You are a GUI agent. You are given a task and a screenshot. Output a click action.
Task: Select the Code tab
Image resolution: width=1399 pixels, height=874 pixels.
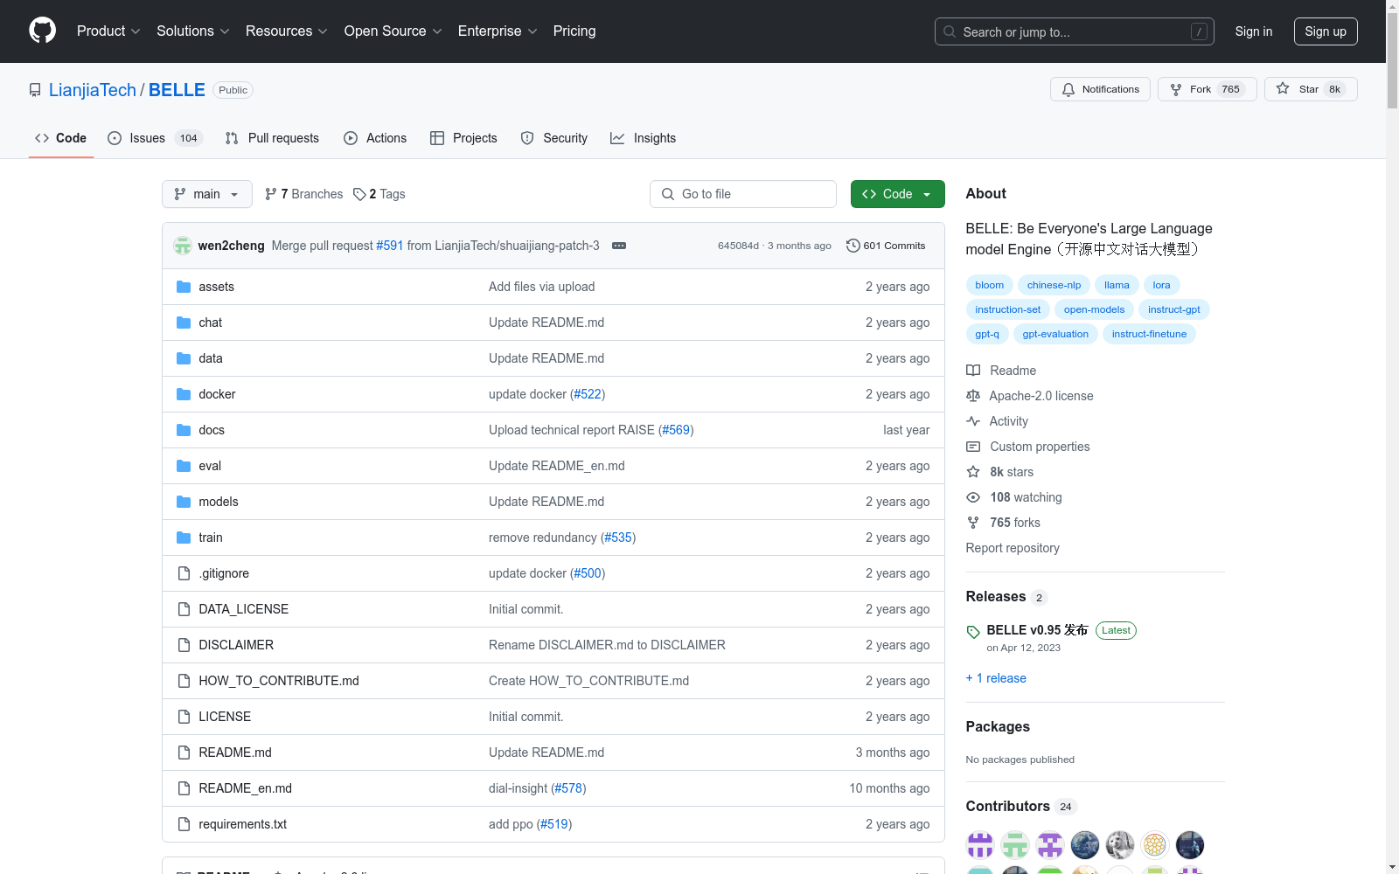tap(60, 138)
